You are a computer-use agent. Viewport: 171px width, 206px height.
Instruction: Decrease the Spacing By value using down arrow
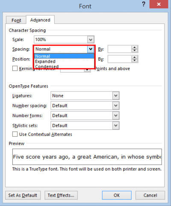point(135,50)
